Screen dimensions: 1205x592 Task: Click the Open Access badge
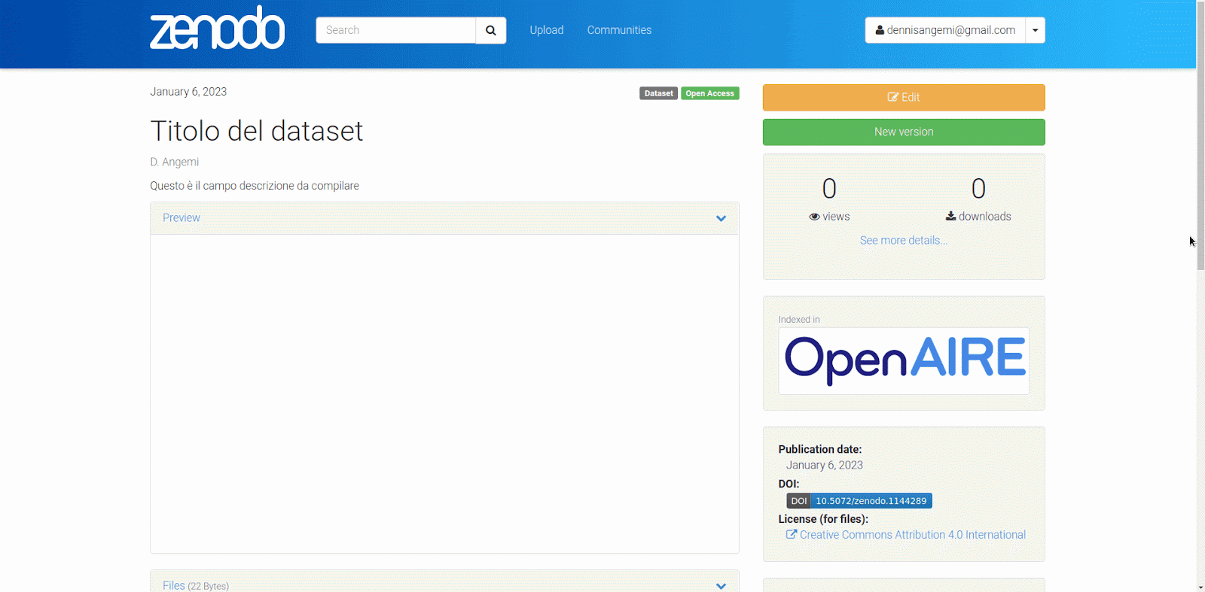(x=710, y=93)
